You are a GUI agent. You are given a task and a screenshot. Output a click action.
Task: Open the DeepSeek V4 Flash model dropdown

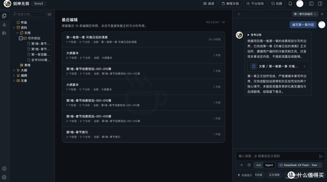coord(300,165)
